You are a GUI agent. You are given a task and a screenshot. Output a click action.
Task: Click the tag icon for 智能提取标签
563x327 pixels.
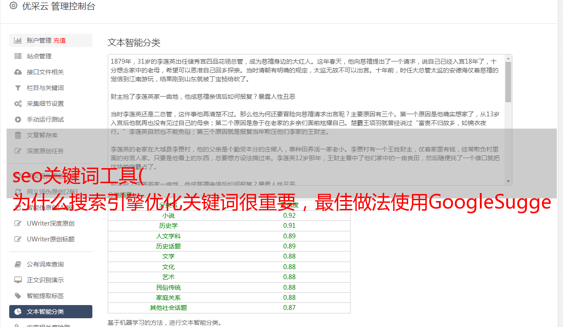(x=18, y=296)
